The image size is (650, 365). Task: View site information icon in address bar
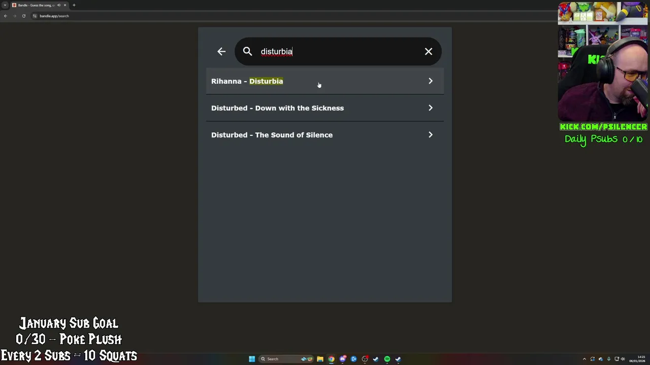(x=35, y=16)
